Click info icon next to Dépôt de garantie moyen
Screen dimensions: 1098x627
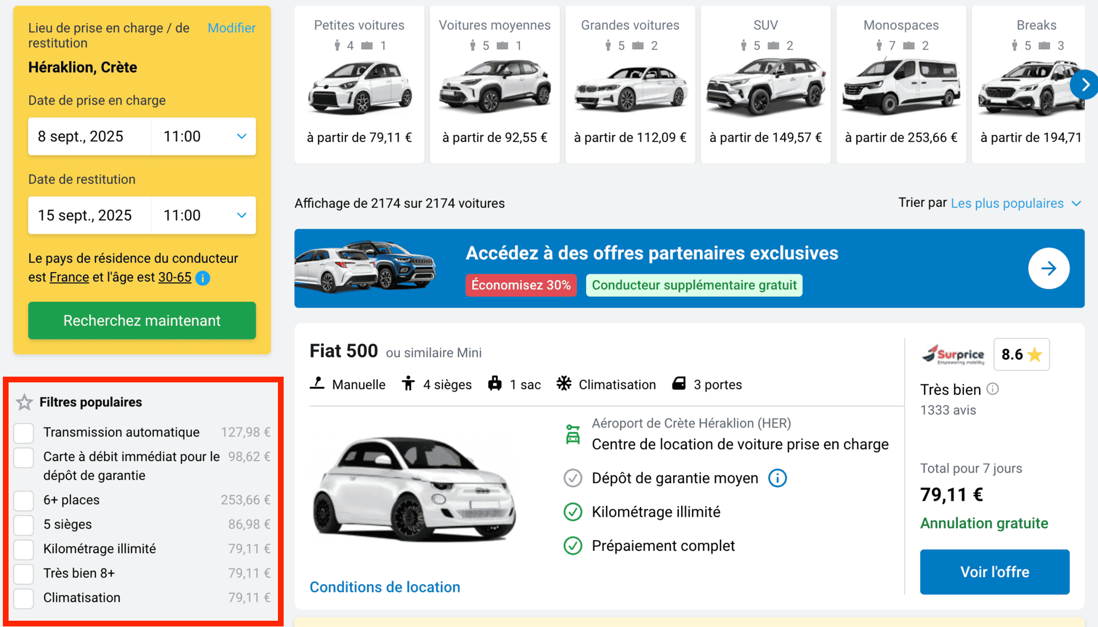(777, 478)
